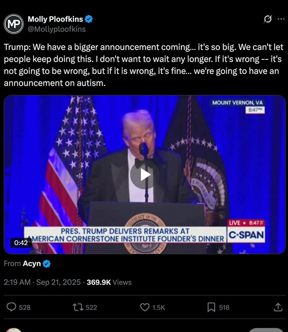Open Molly Ploofkins MP profile avatar

14,24
